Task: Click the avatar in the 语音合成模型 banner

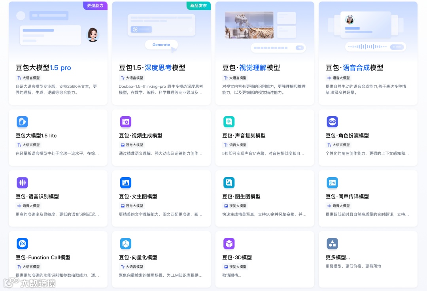Action: pyautogui.click(x=350, y=20)
